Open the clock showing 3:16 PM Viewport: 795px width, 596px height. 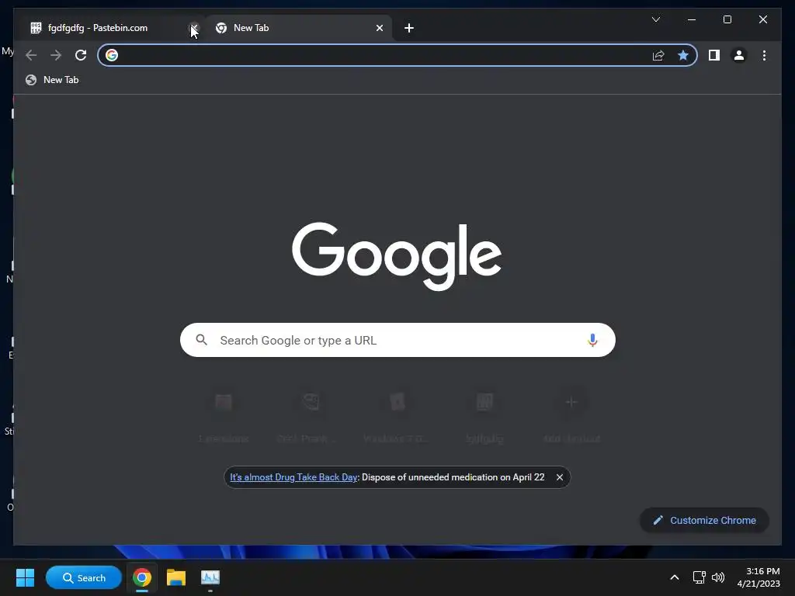[x=759, y=577]
